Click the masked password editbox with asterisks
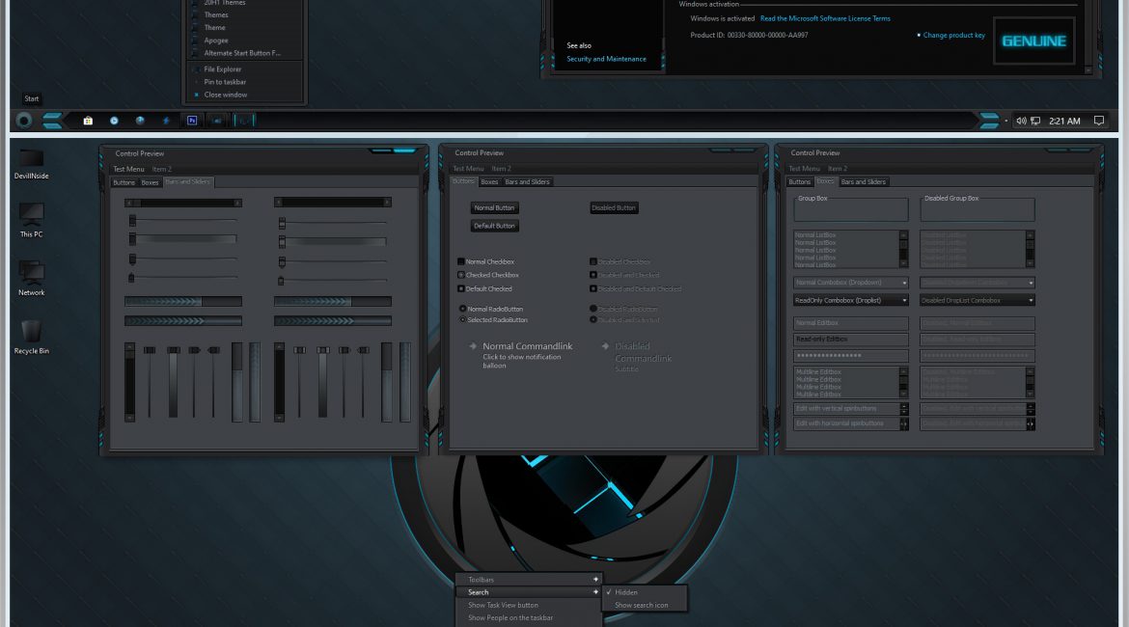 pos(851,356)
